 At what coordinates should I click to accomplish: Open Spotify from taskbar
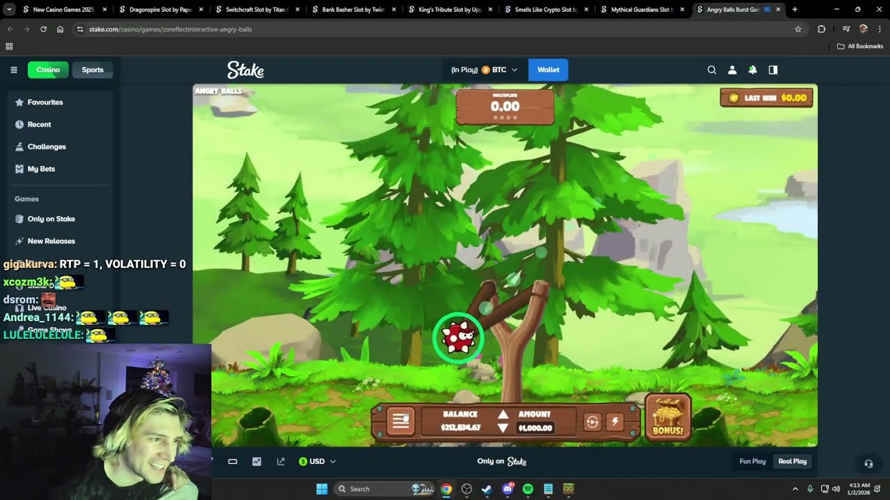pos(528,489)
